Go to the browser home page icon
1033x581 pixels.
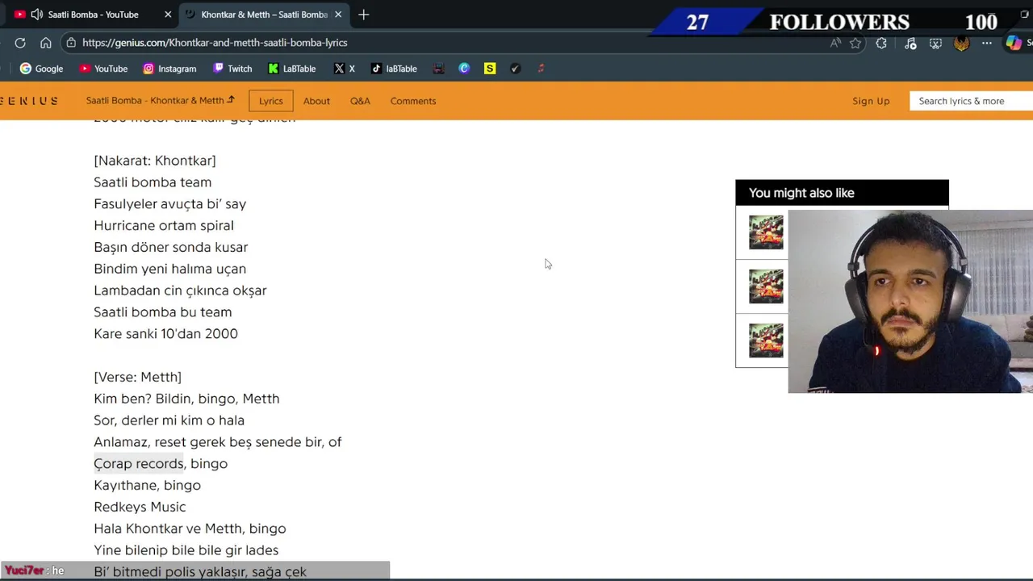pos(46,43)
